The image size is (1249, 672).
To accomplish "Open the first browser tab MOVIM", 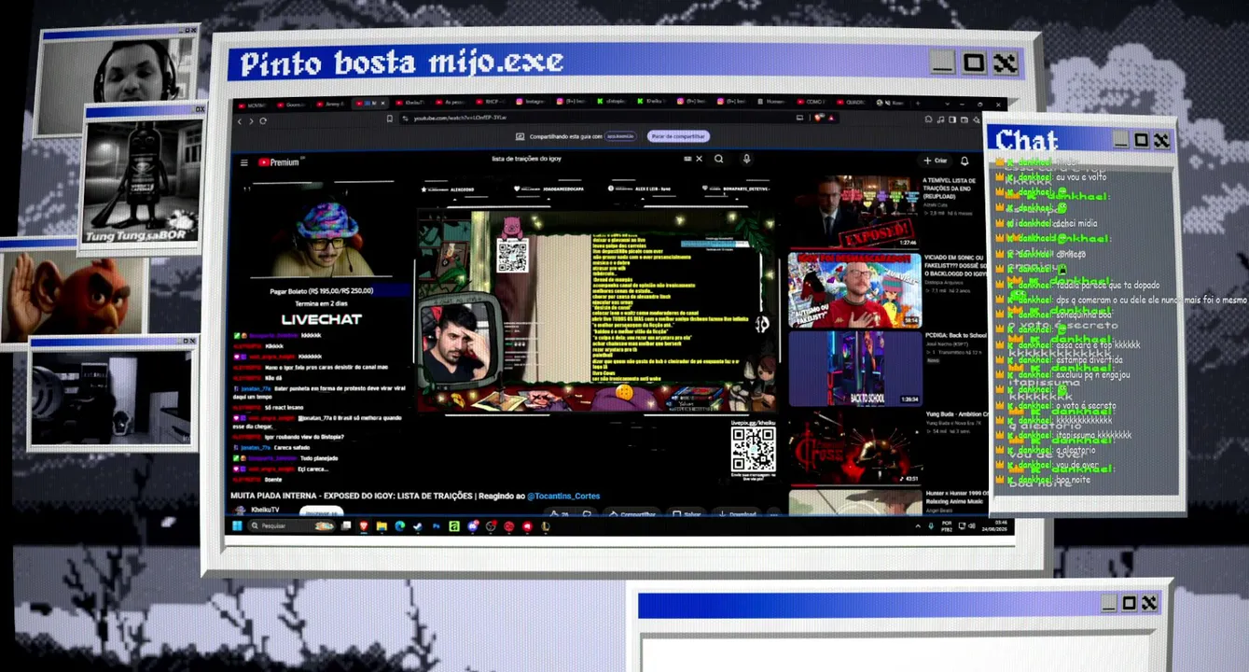I will pos(253,104).
